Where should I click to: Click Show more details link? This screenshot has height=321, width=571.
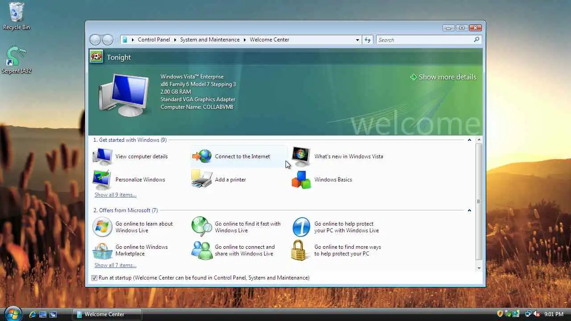(x=443, y=77)
